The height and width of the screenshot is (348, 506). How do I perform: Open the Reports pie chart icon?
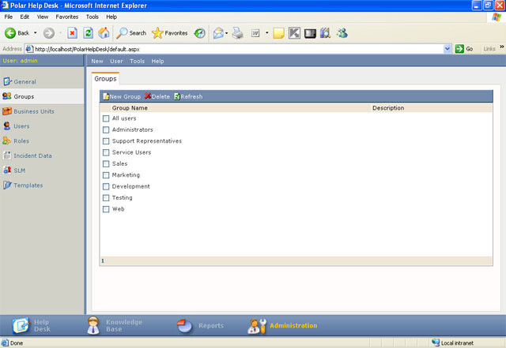point(184,326)
